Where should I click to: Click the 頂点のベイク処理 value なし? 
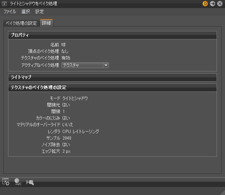click(x=65, y=51)
